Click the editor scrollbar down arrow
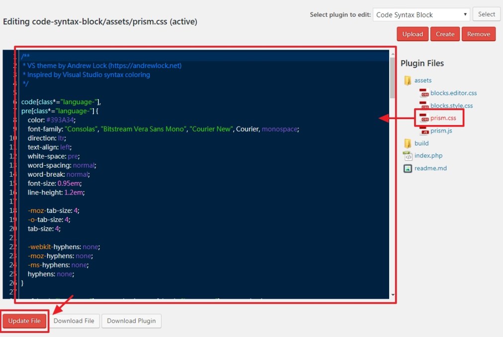The image size is (503, 337). point(393,295)
